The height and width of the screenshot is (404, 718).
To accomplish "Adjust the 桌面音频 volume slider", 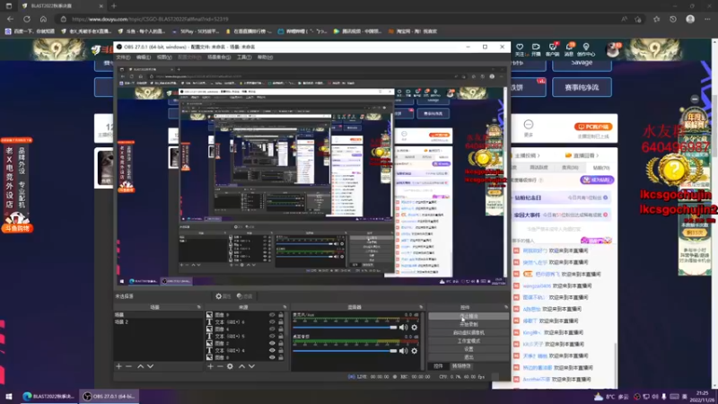I will pyautogui.click(x=345, y=351).
